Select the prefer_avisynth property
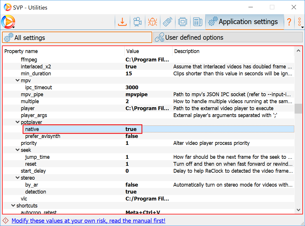Image resolution: width=305 pixels, height=226 pixels. pos(148,136)
